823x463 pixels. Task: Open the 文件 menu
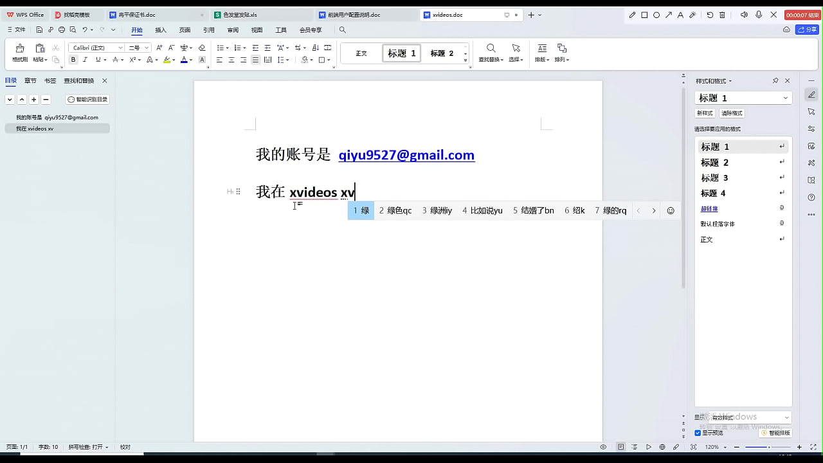point(17,30)
